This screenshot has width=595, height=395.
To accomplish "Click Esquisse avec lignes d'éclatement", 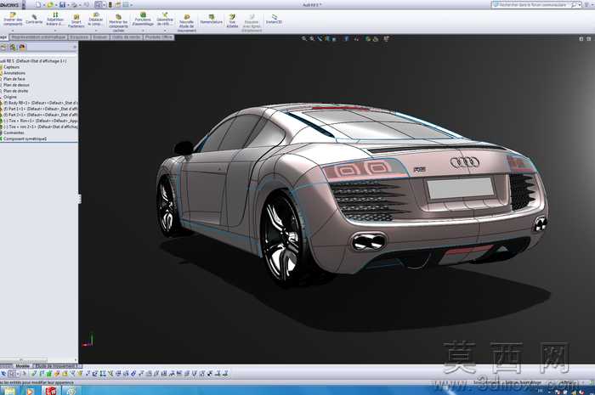I will [252, 23].
